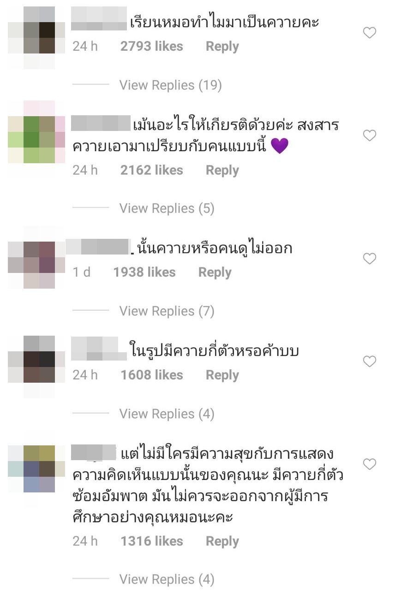
Task: Show the 4 replies under 1608 likes comment
Action: 167,414
